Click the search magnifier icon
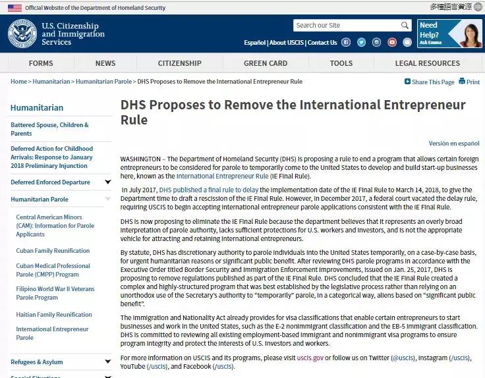This screenshot has height=378, width=485. click(x=405, y=25)
